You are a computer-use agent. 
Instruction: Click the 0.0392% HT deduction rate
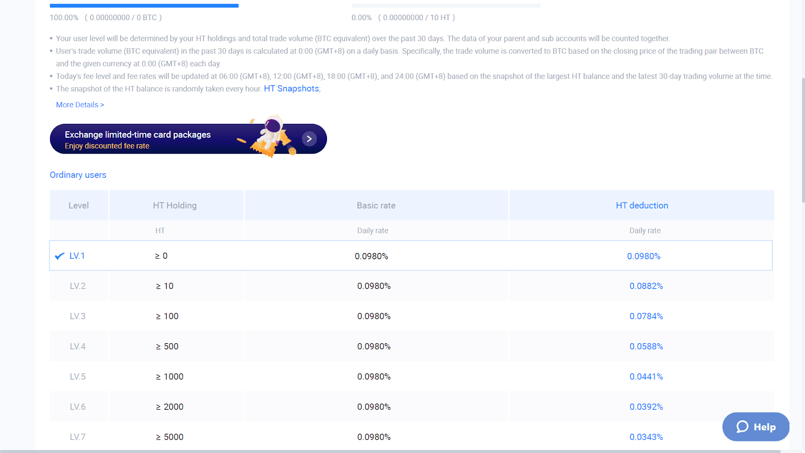pos(646,407)
